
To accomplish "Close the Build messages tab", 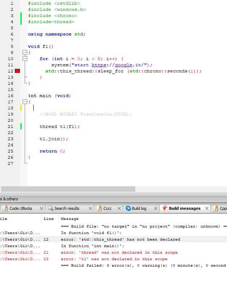I will click(207, 208).
